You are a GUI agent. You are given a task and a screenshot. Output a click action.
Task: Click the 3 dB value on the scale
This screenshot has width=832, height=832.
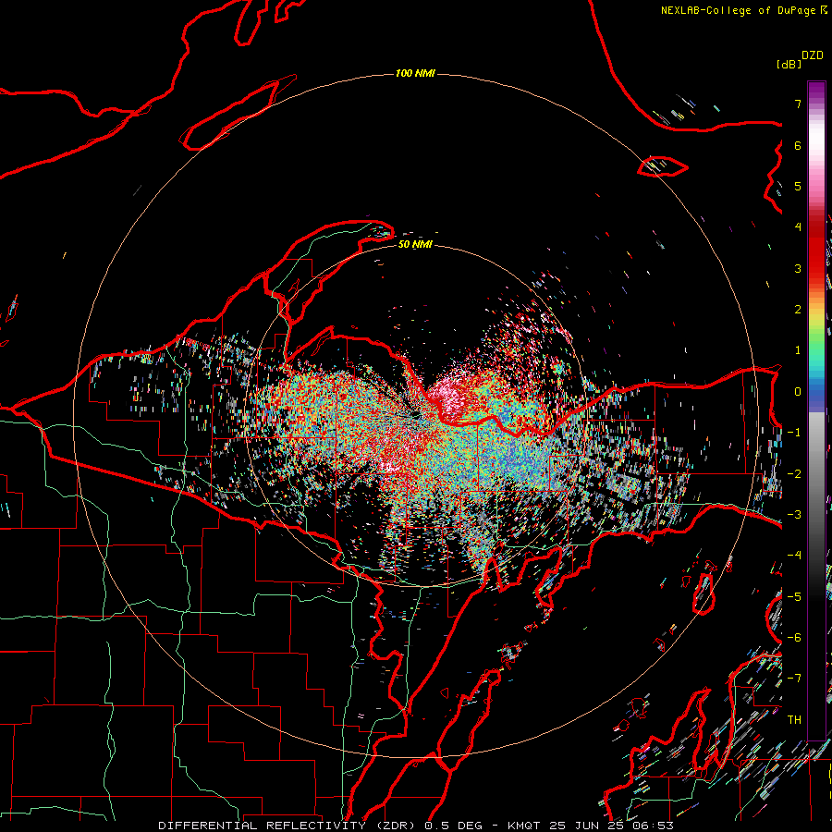pyautogui.click(x=798, y=268)
